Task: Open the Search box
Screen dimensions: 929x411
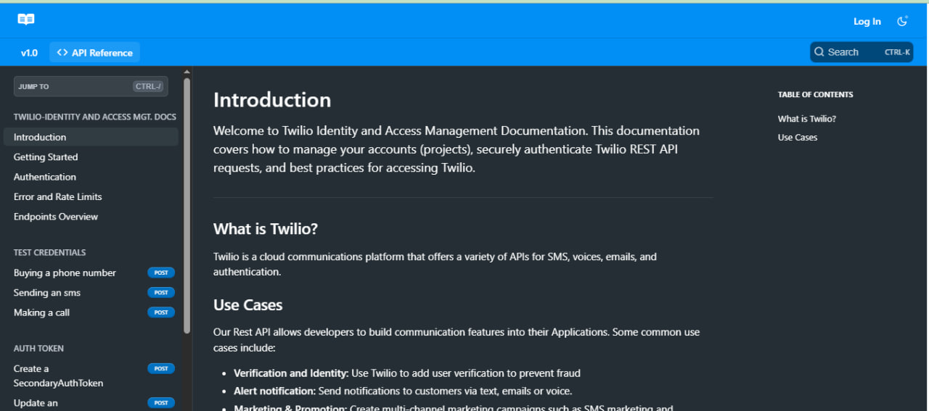Action: point(862,52)
